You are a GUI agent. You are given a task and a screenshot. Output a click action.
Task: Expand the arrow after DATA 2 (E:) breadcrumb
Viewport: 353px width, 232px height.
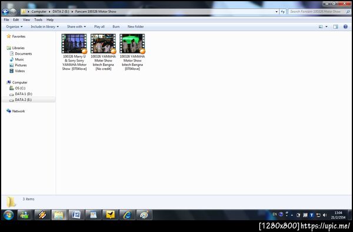click(72, 12)
